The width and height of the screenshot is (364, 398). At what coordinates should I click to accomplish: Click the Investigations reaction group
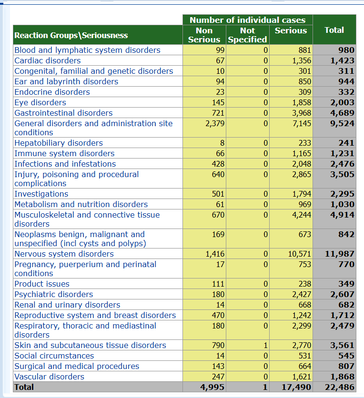[x=41, y=194]
